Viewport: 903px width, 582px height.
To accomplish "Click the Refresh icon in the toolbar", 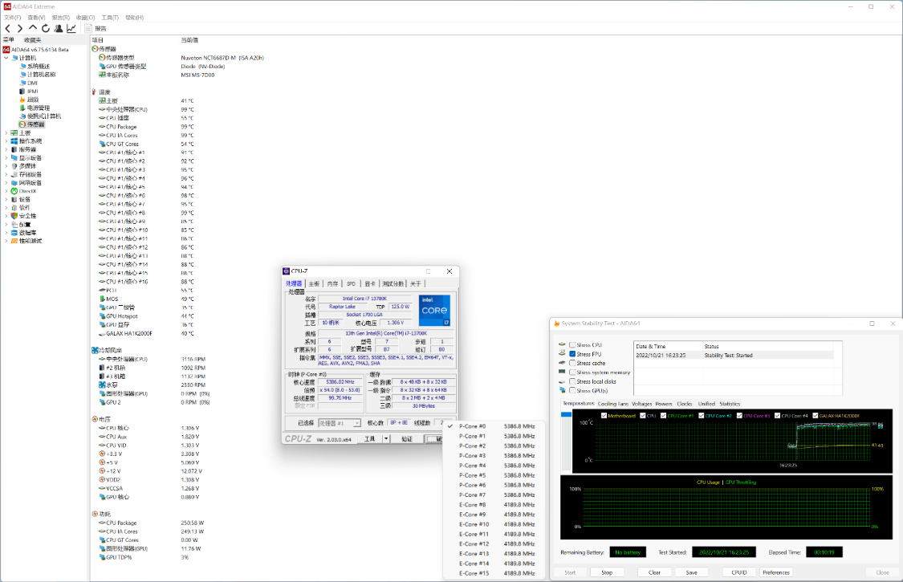I will [x=46, y=28].
